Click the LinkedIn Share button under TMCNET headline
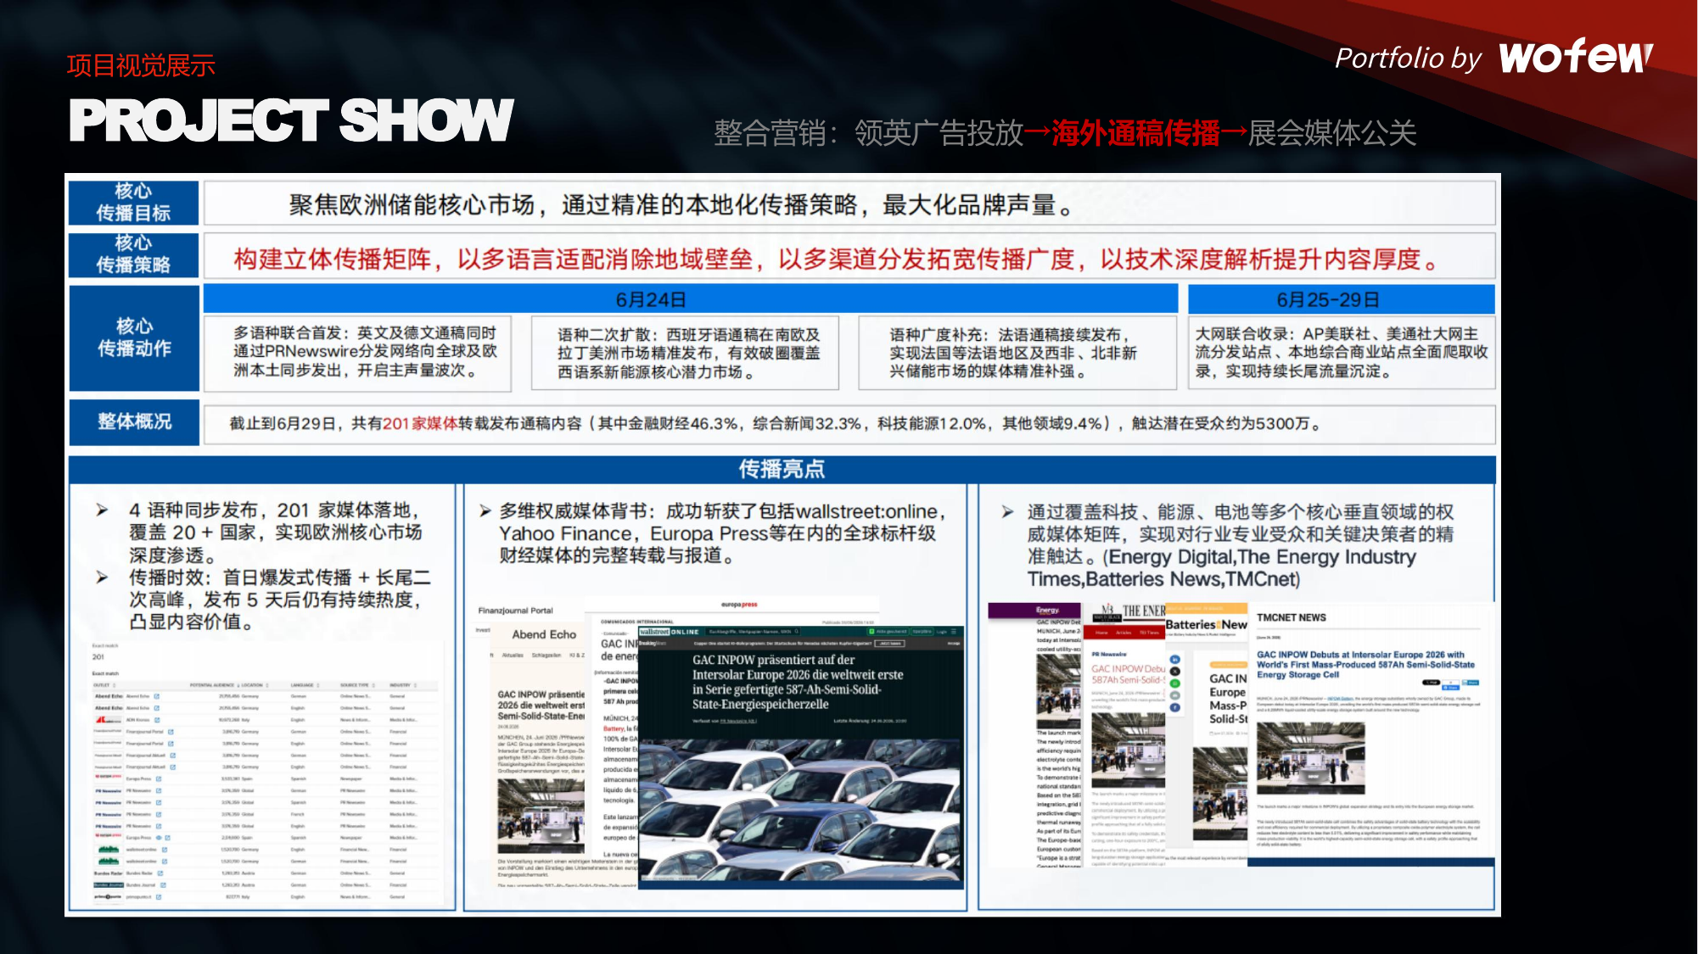The width and height of the screenshot is (1698, 954). (x=1471, y=683)
